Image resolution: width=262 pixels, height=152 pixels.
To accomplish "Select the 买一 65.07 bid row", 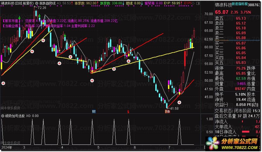I will pos(230,43).
